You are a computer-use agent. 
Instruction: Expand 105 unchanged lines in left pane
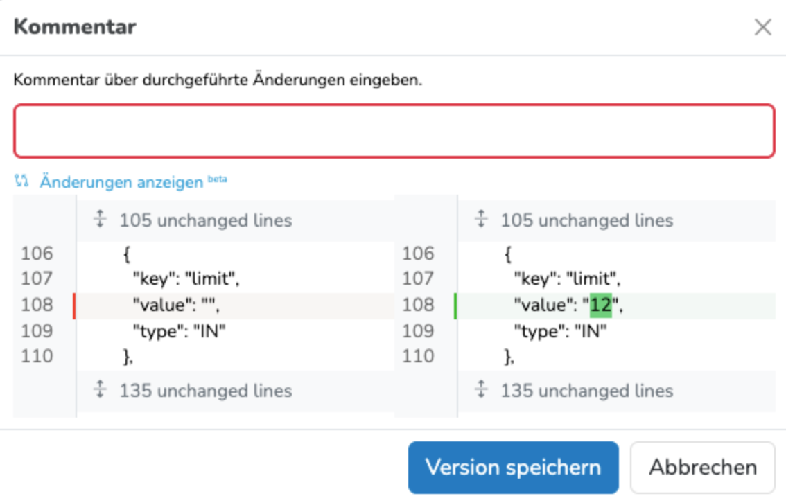[x=205, y=221]
